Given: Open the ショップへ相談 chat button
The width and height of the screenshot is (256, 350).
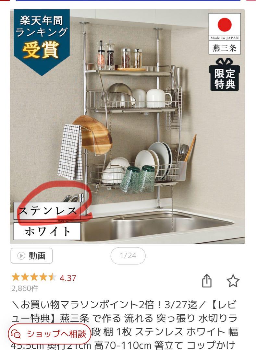Looking at the screenshot, I should 49,334.
